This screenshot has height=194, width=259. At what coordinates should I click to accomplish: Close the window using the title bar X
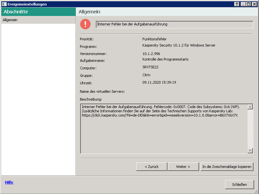point(254,4)
